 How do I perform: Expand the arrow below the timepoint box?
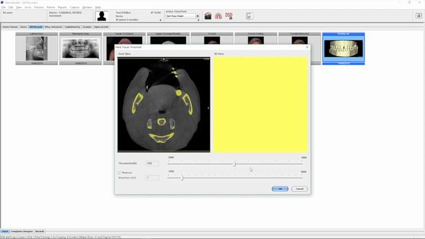(198, 20)
